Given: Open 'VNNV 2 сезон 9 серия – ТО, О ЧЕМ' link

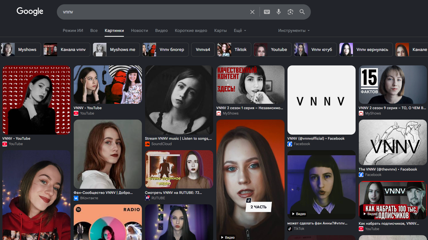Looking at the screenshot, I should click(x=392, y=108).
